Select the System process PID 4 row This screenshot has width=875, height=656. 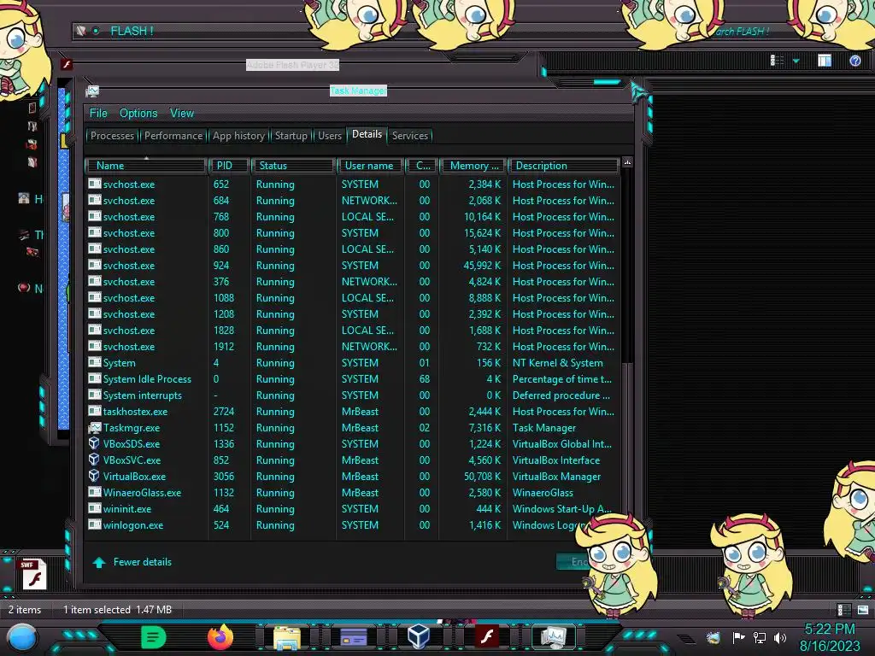point(351,363)
